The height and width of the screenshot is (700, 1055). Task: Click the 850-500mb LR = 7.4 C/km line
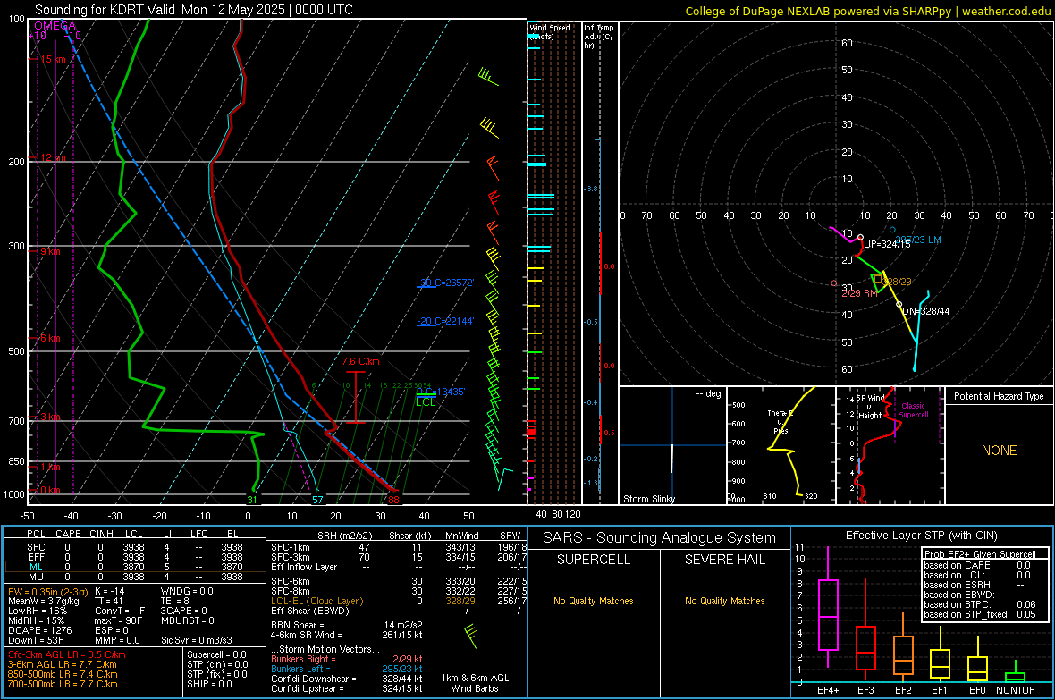pos(63,674)
